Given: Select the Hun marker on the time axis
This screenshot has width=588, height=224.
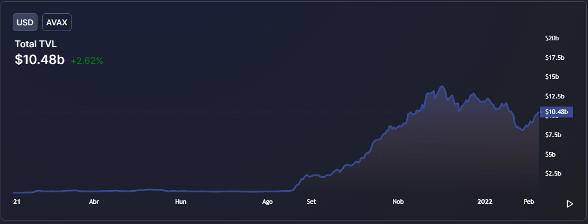Looking at the screenshot, I should (x=181, y=202).
